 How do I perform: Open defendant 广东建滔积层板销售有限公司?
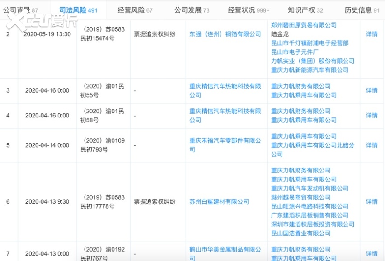pos(310,215)
